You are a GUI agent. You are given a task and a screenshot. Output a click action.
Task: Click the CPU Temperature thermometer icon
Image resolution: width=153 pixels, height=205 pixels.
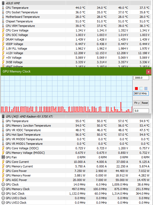point(3,8)
